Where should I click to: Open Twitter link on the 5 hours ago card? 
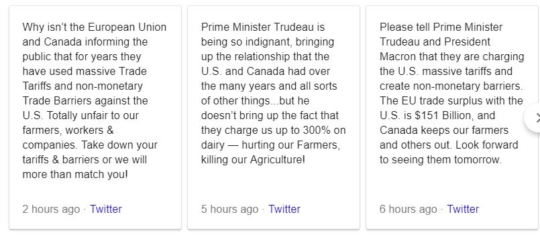[x=284, y=209]
